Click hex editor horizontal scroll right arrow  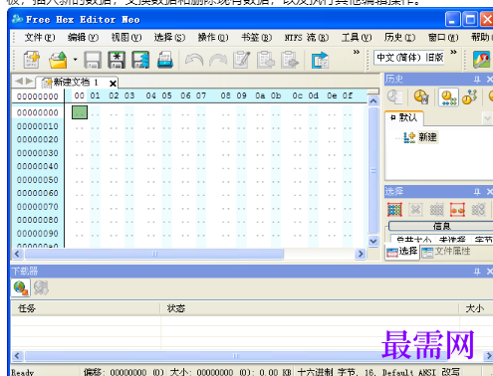tap(361, 254)
